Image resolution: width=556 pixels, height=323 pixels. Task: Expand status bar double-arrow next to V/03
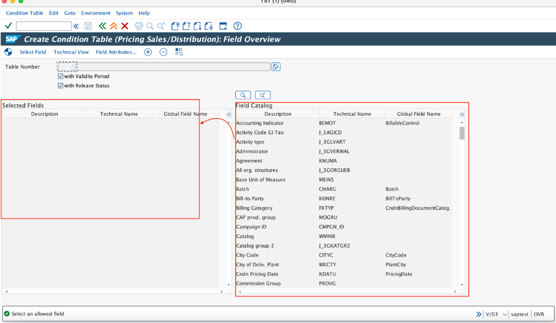point(479,314)
